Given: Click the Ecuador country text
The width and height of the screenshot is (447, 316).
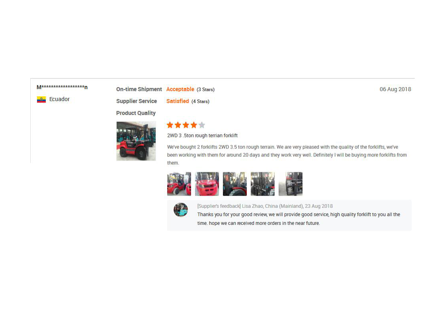Looking at the screenshot, I should 59,99.
